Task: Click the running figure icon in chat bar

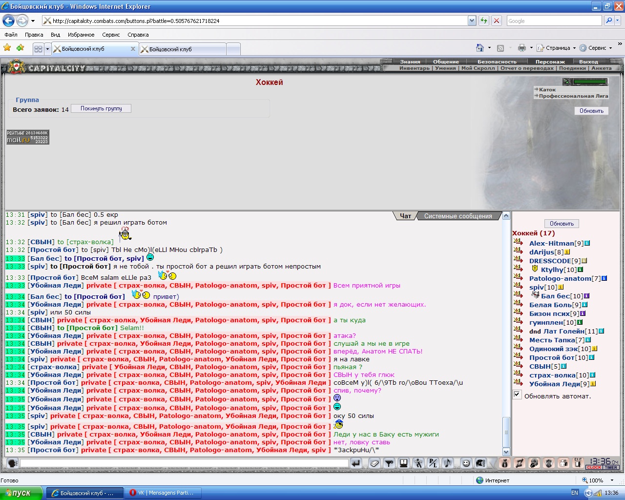Action: [418, 463]
